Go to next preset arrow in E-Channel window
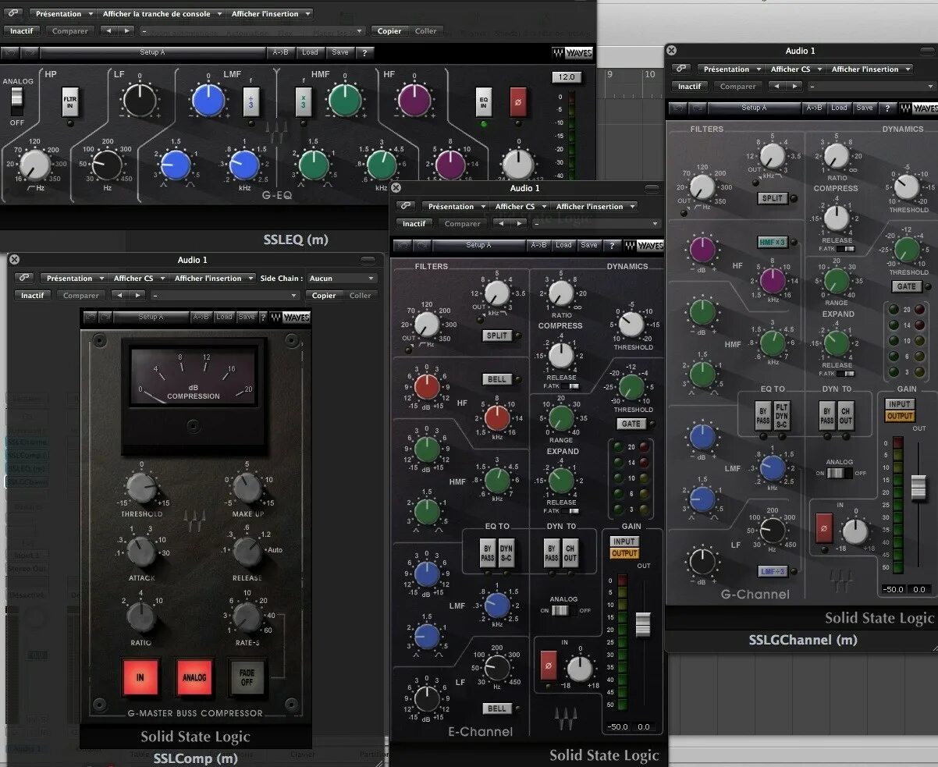The width and height of the screenshot is (938, 767). click(519, 223)
